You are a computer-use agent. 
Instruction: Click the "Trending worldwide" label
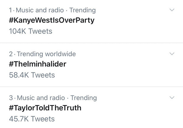(46, 54)
